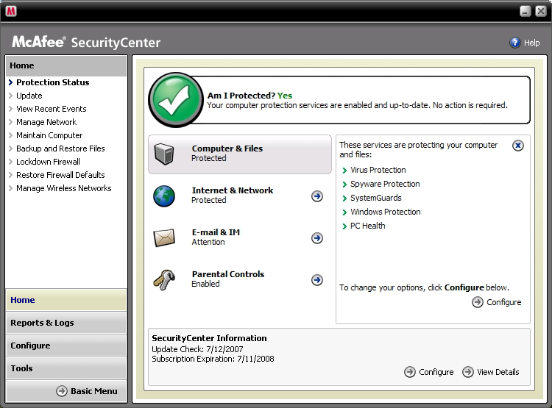This screenshot has height=408, width=552.
Task: Click the Help link at top right
Action: 531,43
